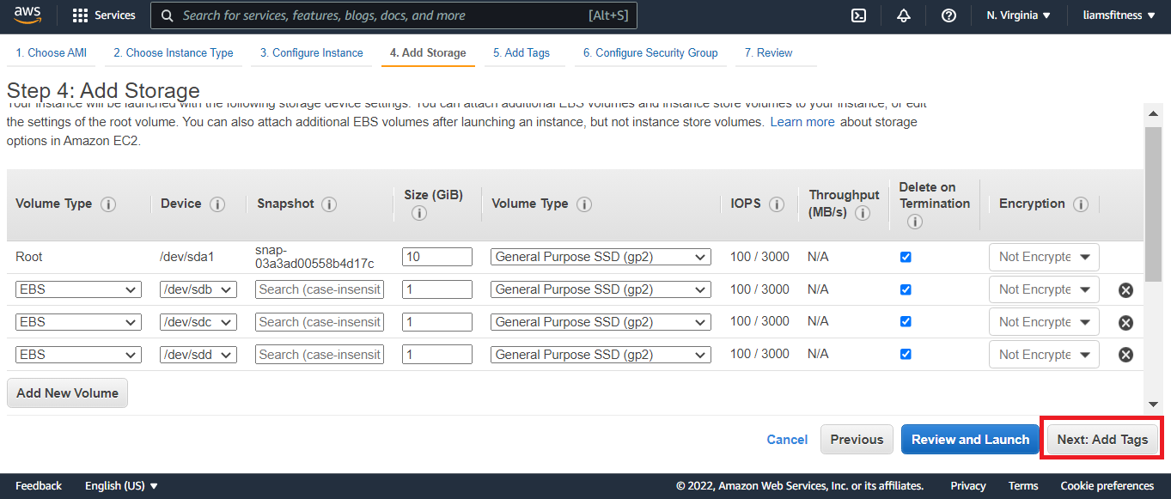Remove the /dev/sdb volume row
The height and width of the screenshot is (499, 1171).
point(1125,290)
